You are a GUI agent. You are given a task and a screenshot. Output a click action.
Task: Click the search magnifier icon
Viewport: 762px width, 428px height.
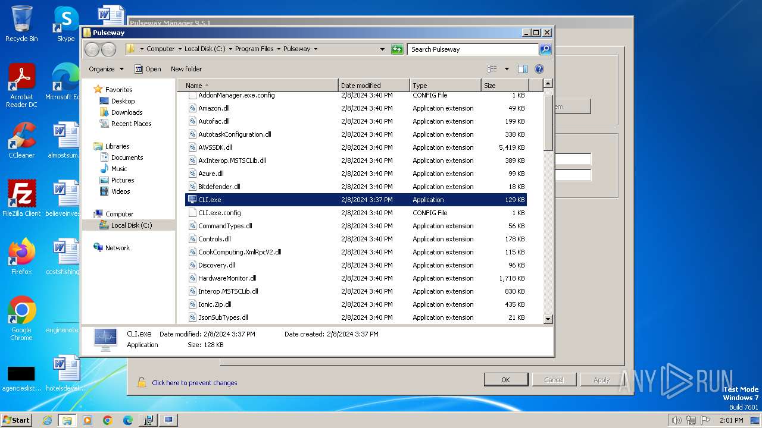[545, 49]
